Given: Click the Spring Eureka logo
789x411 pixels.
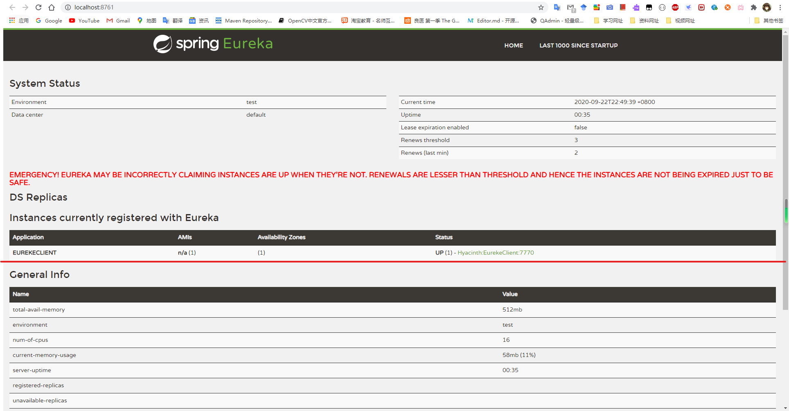Looking at the screenshot, I should tap(213, 44).
